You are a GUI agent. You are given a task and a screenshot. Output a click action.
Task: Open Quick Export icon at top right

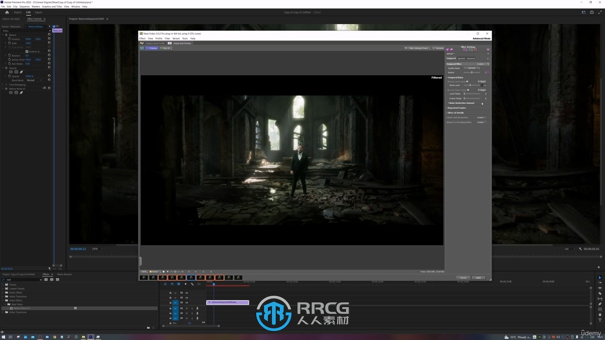point(592,12)
